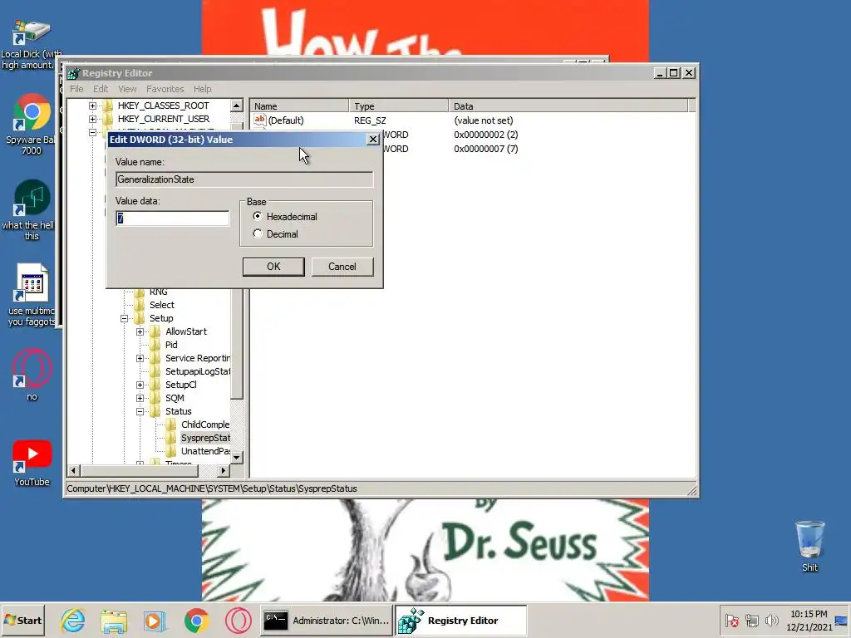Cancel the Edit DWORD dialog

click(x=342, y=267)
